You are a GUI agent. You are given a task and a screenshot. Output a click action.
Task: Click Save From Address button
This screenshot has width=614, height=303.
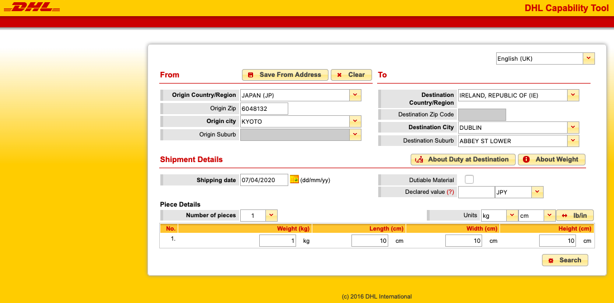point(285,75)
